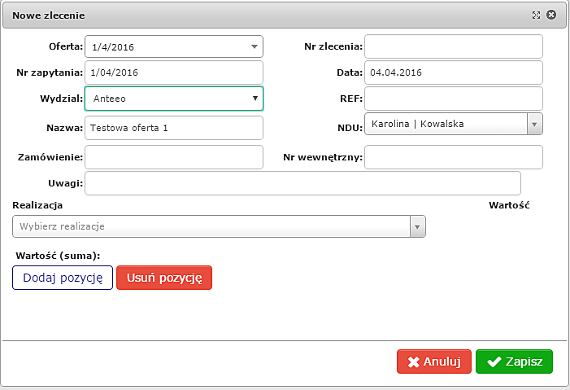Screen dimensions: 570x390
Task: Open the NDU dropdown with Karolina Kowalska
Action: [x=534, y=124]
